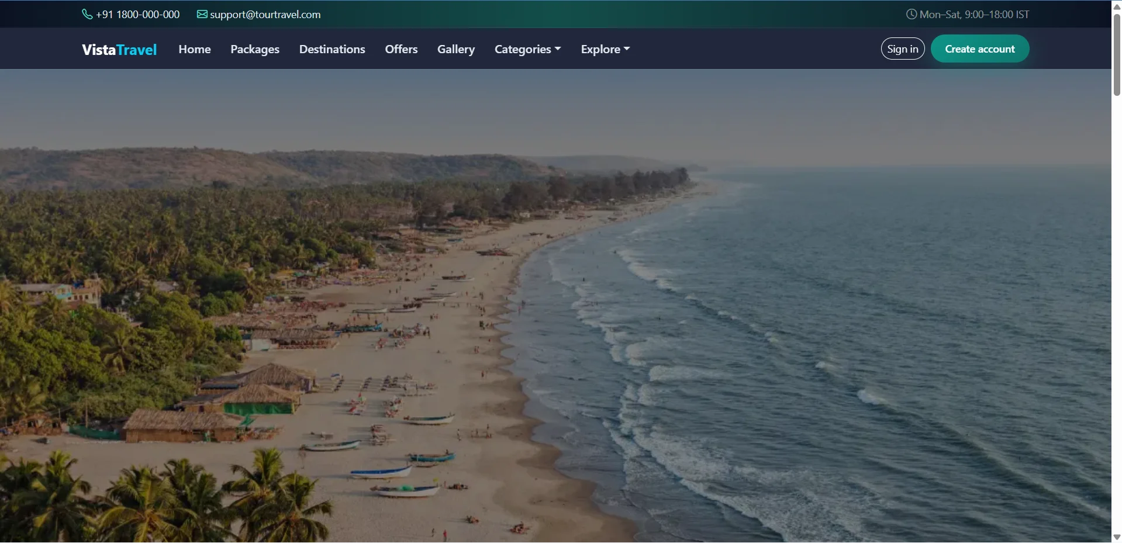The height and width of the screenshot is (543, 1122).
Task: Click the phone icon in top bar
Action: click(87, 14)
